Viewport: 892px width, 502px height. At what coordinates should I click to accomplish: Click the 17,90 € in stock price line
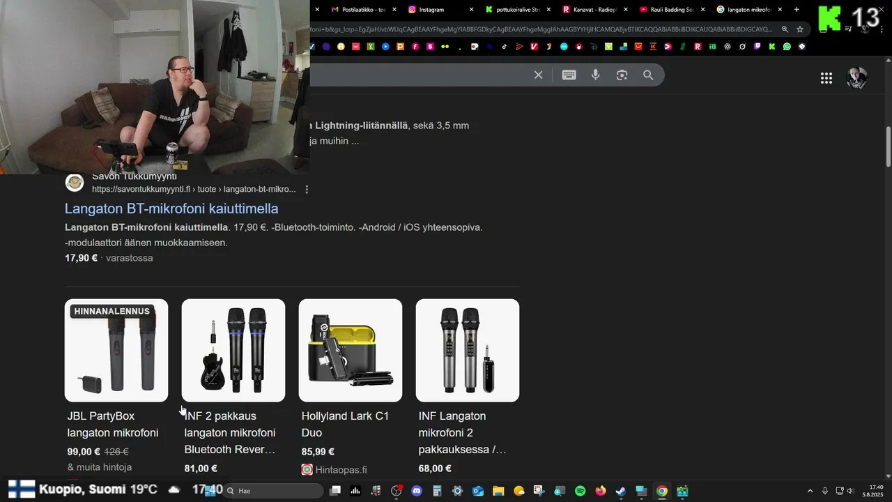pyautogui.click(x=109, y=258)
